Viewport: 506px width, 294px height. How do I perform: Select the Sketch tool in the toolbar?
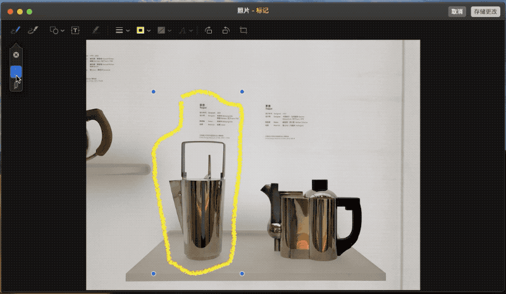tap(16, 30)
